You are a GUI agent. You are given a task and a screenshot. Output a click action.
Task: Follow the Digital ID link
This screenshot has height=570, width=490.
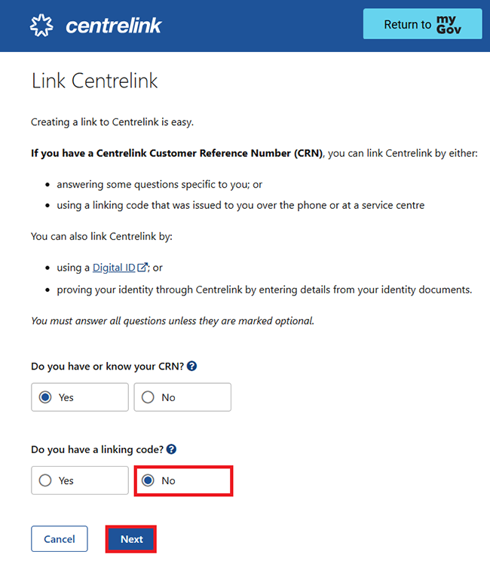coord(114,268)
